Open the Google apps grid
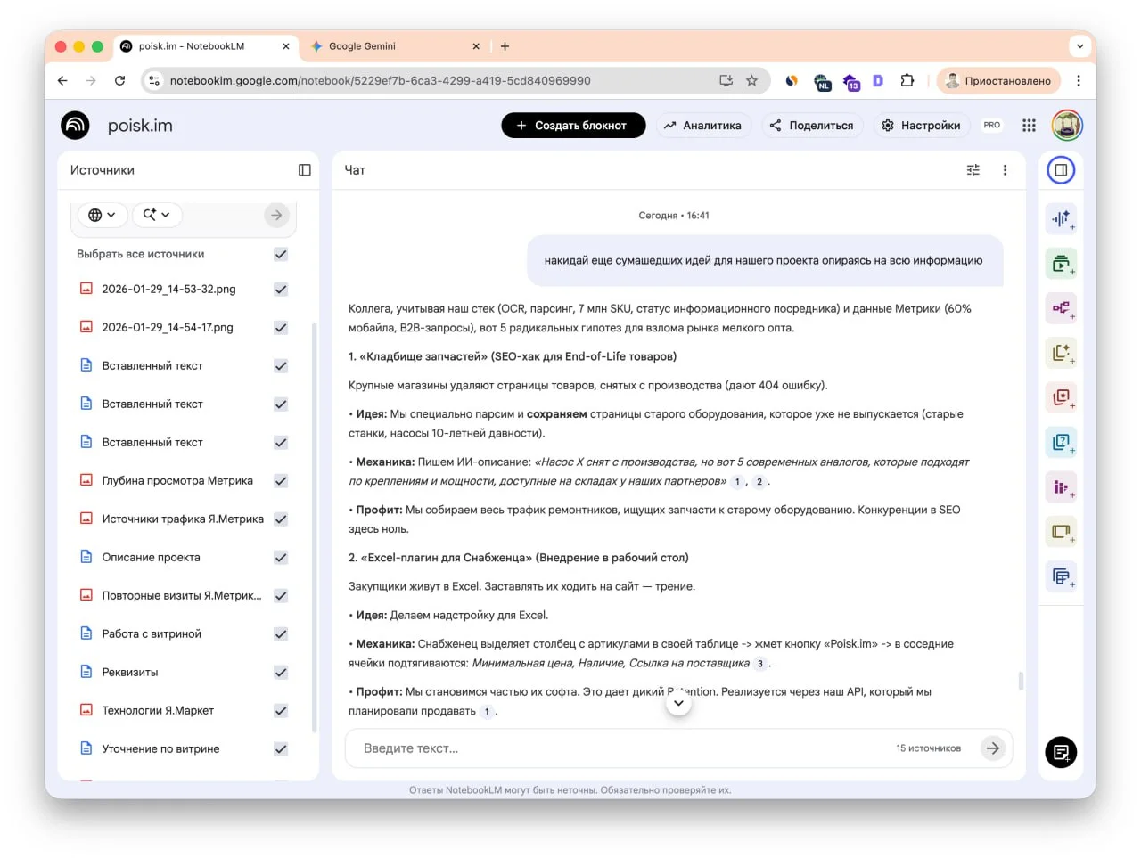 [x=1029, y=126]
